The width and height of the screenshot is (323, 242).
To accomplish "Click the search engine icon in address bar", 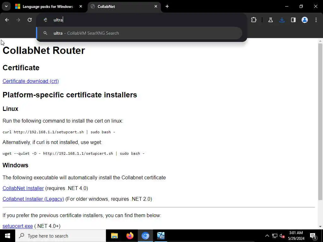I will tap(45, 20).
